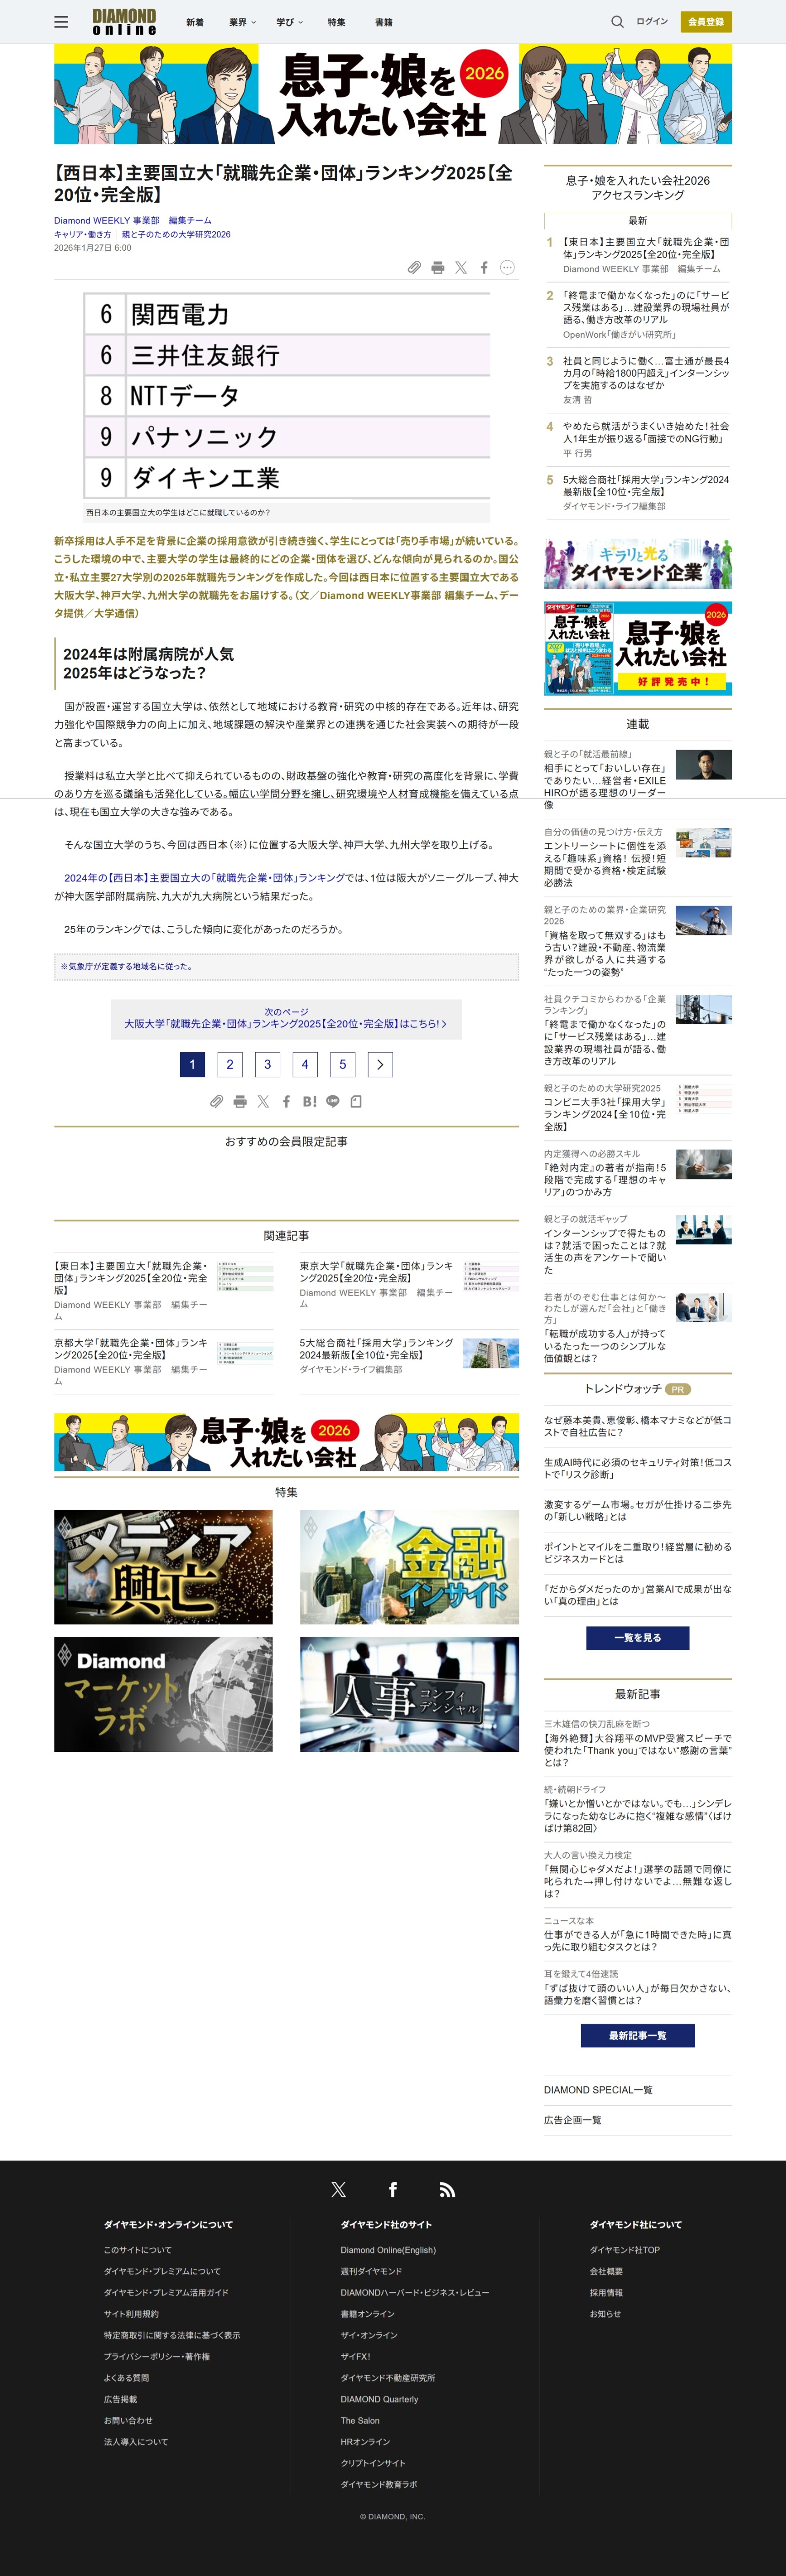The image size is (786, 2576).
Task: Jump to page 3 of the article
Action: (x=267, y=1064)
